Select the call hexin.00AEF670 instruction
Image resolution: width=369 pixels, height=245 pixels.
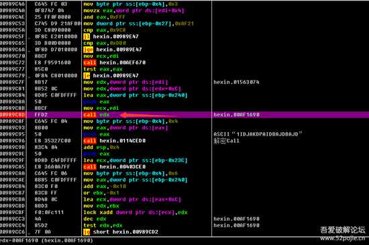115,62
